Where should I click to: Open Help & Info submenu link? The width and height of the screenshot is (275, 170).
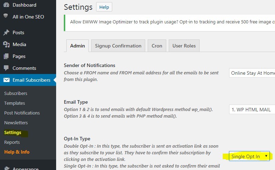(x=17, y=152)
